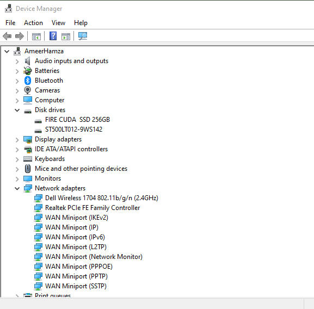
Task: Click the Bluetooth category icon
Action: point(28,81)
